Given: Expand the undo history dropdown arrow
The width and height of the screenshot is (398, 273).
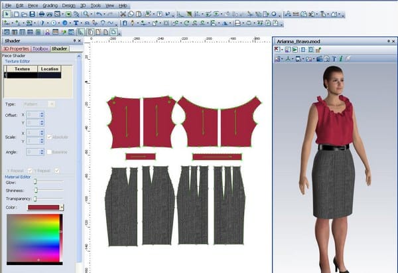Looking at the screenshot, I should (104, 14).
